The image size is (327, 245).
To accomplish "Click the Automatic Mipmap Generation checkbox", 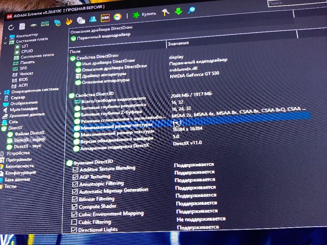I will (75, 192).
